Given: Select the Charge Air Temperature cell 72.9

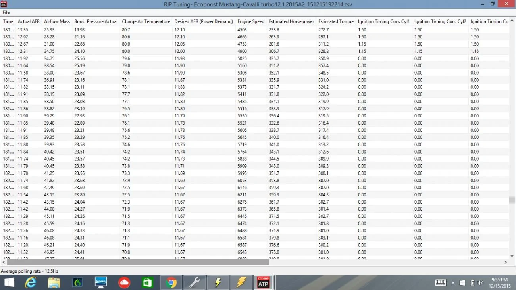Looking at the screenshot, I should point(126,181).
